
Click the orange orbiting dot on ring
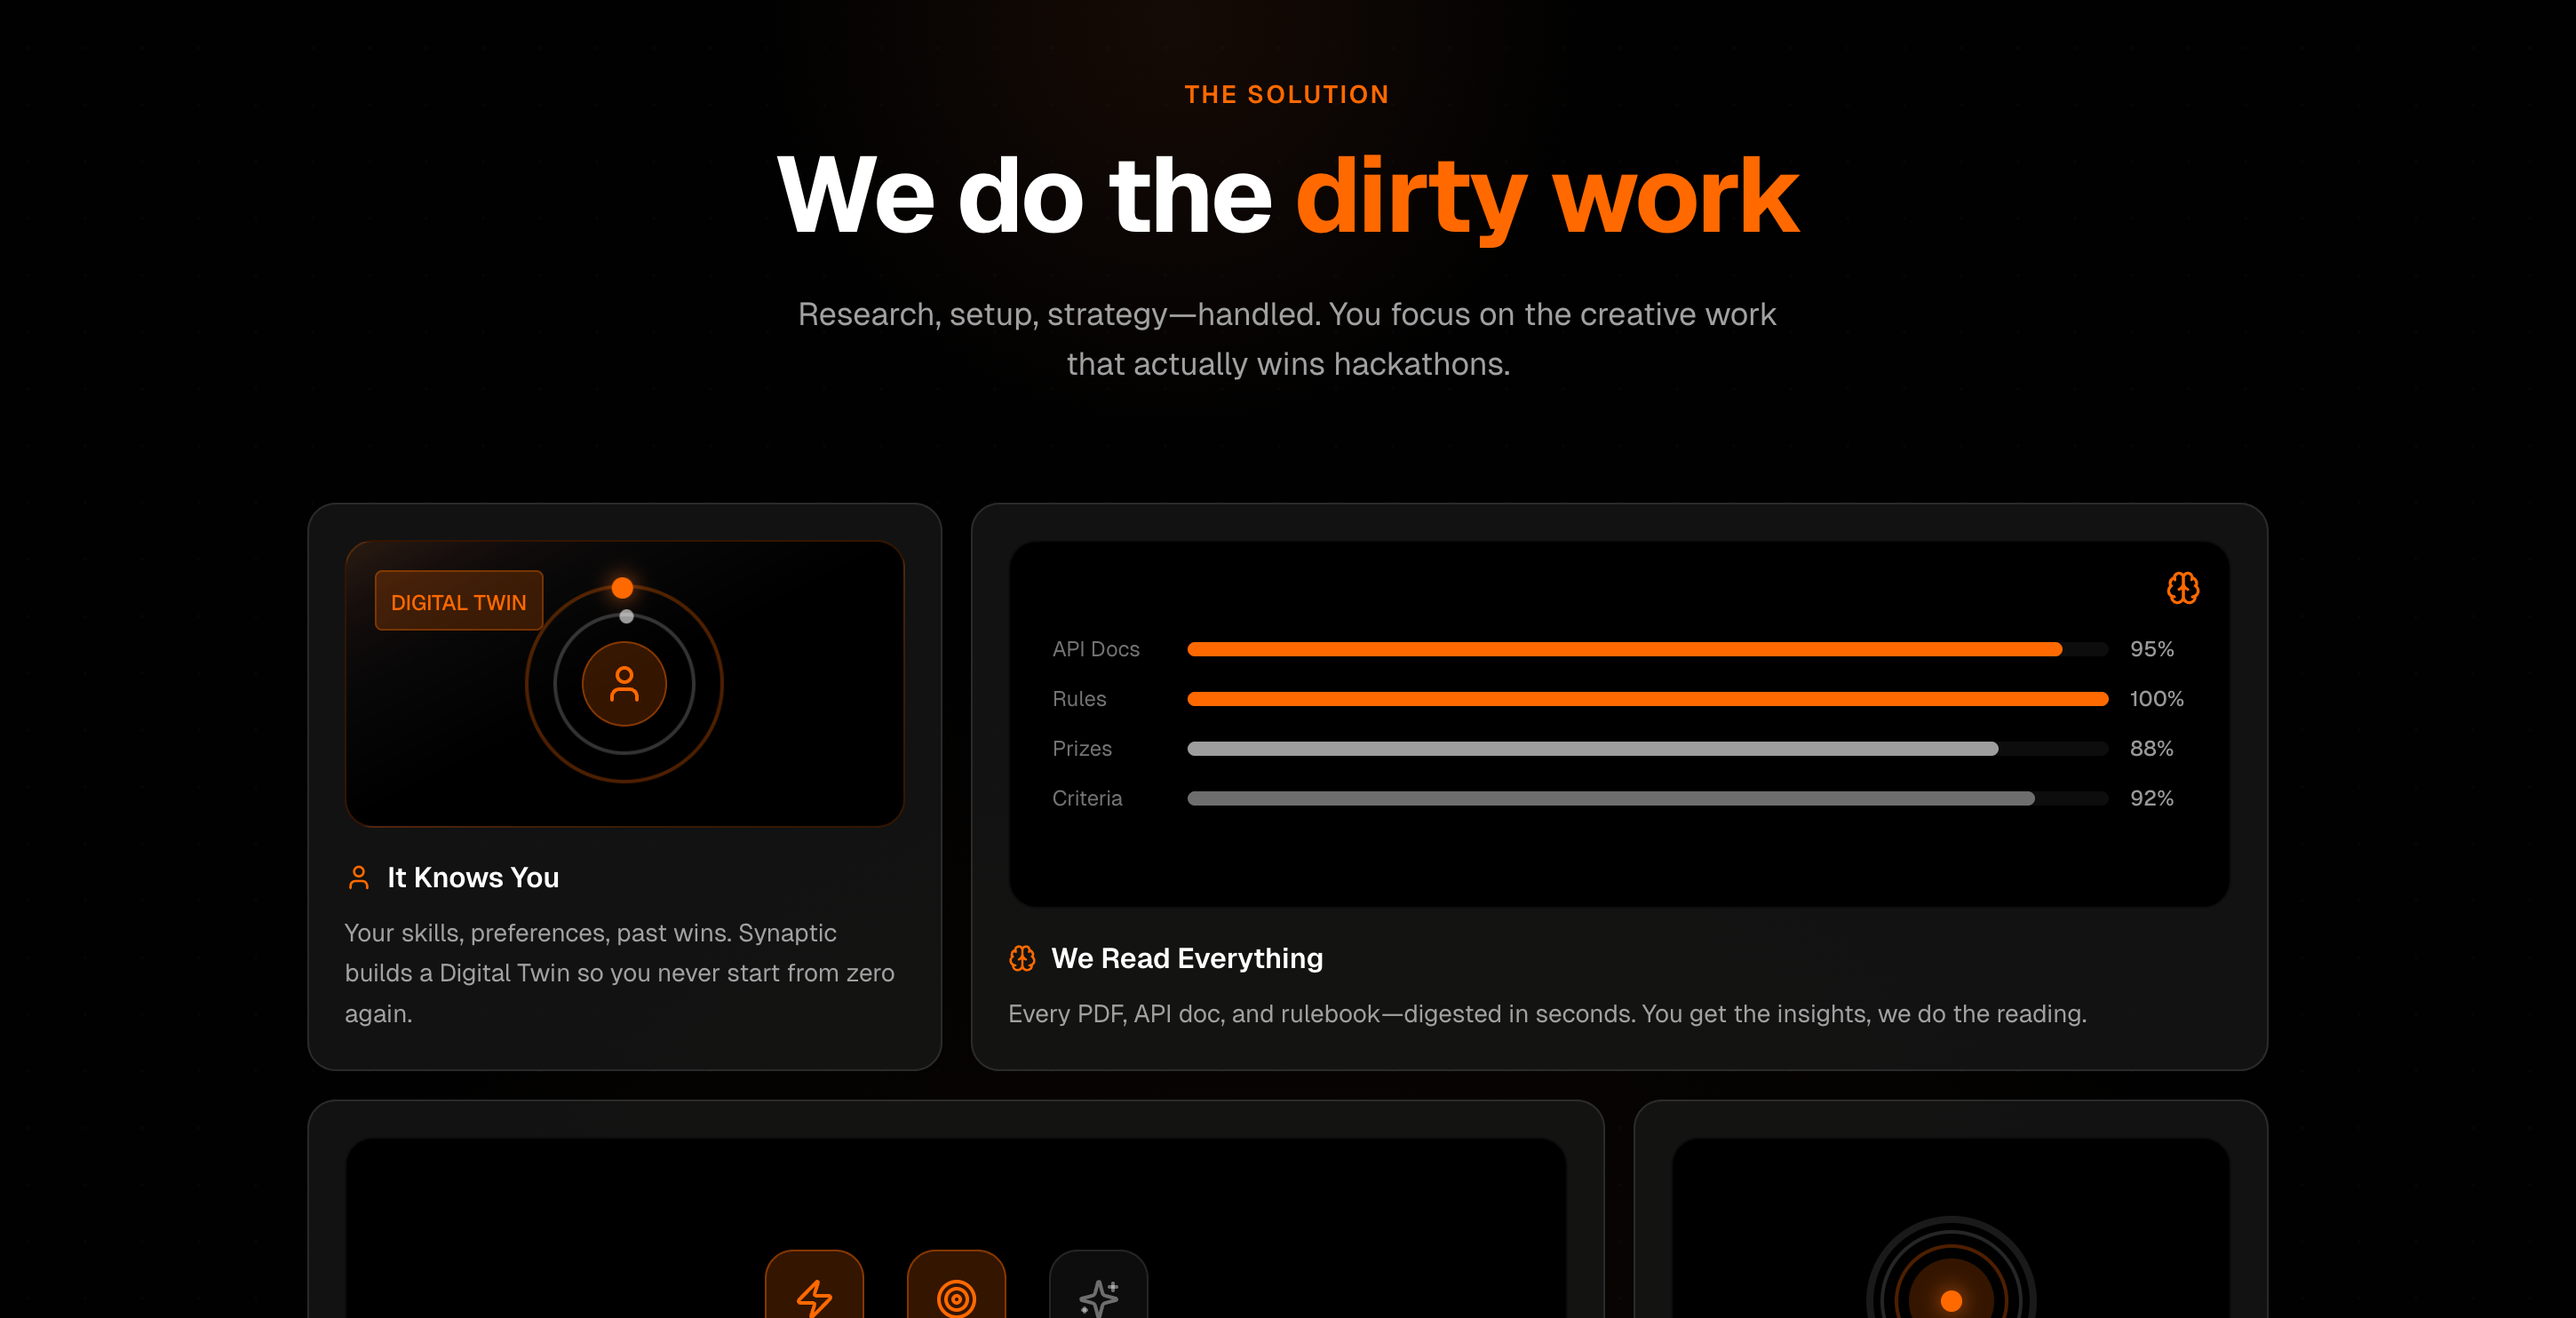click(x=622, y=587)
